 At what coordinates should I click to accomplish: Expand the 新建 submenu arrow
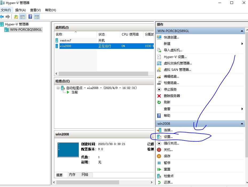(x=242, y=44)
